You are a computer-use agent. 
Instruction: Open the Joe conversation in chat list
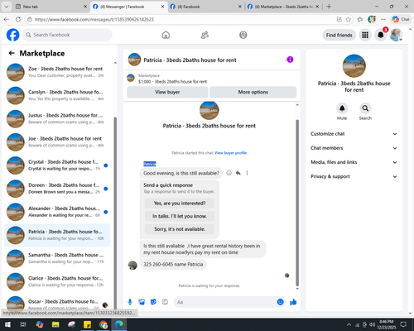(57, 142)
